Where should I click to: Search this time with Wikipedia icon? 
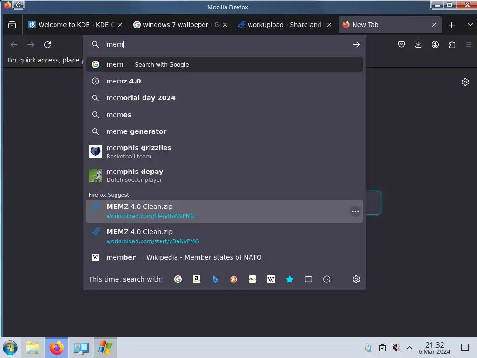pyautogui.click(x=271, y=279)
